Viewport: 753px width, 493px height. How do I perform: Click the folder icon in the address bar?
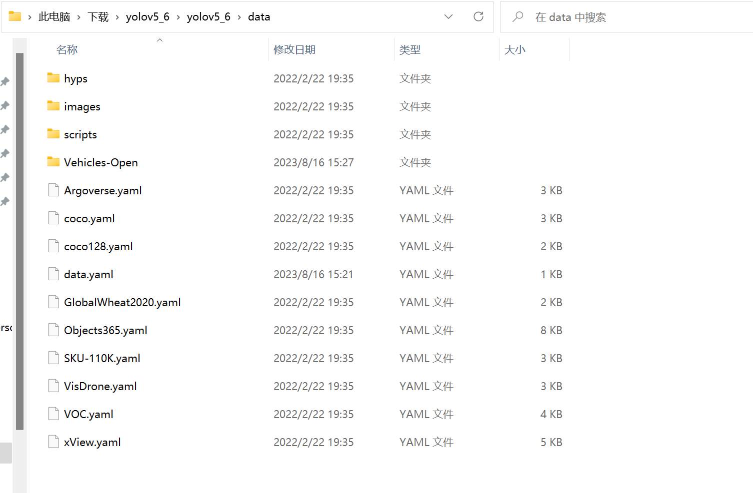15,16
